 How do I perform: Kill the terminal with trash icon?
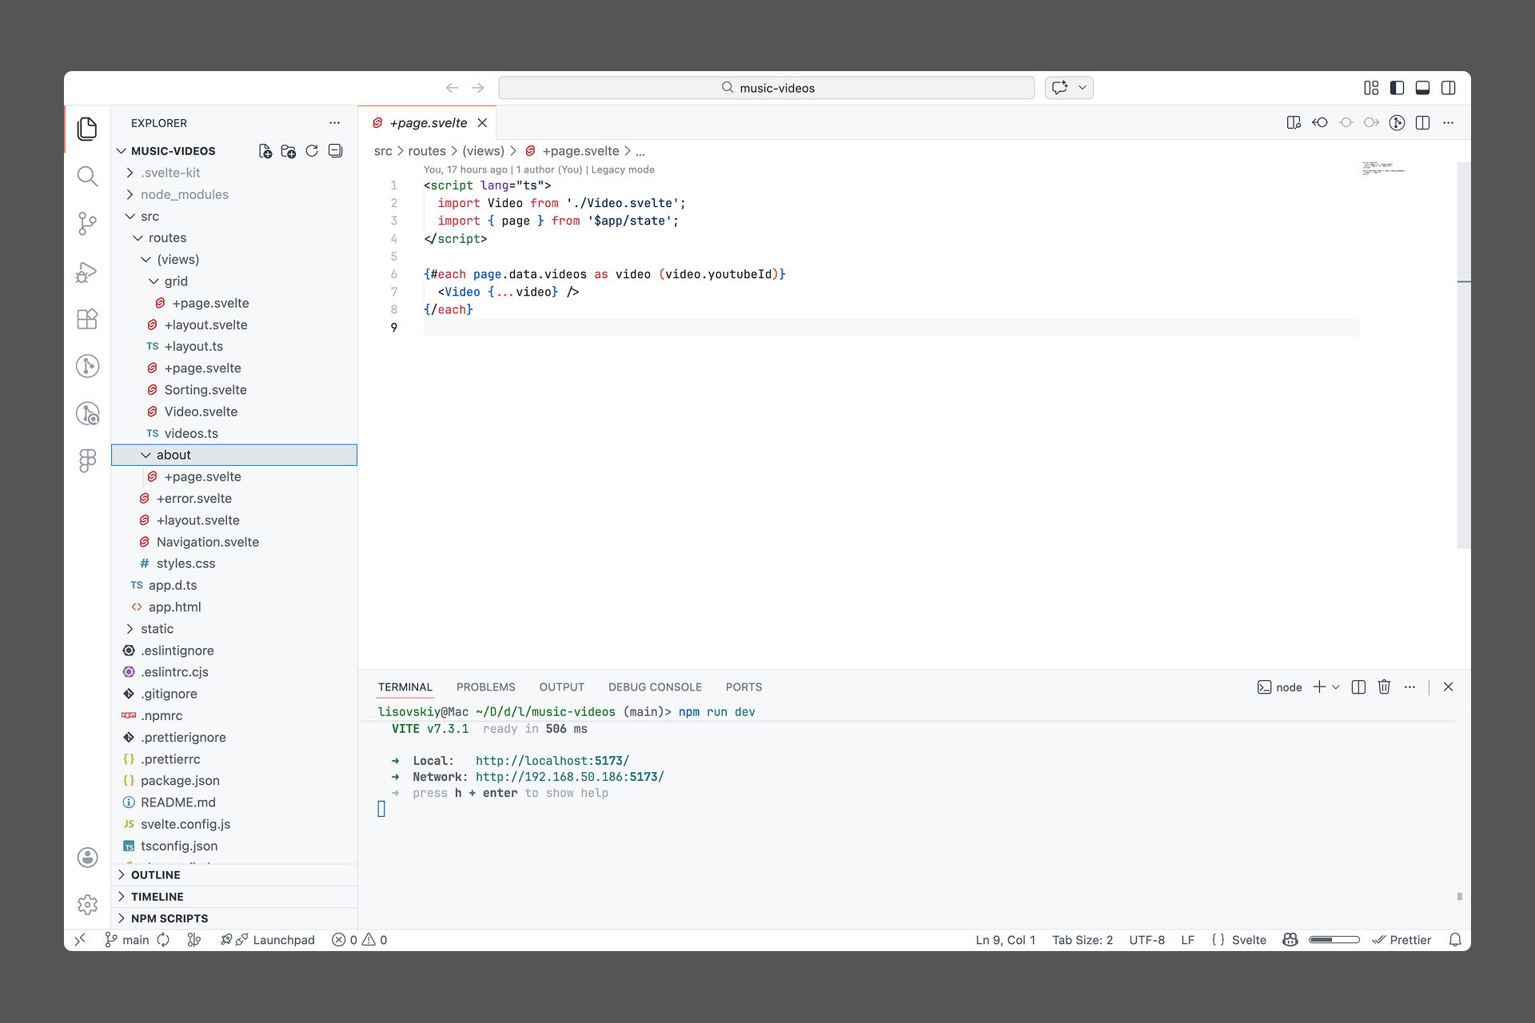coord(1384,687)
